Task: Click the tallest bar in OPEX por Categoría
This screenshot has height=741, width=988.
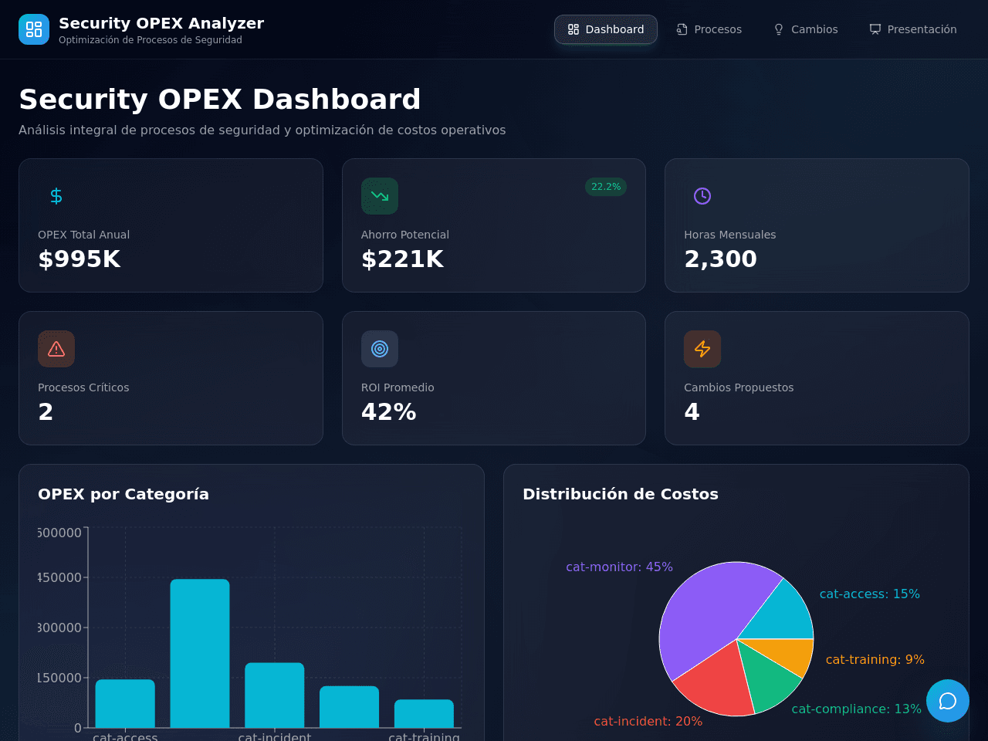Action: [200, 653]
